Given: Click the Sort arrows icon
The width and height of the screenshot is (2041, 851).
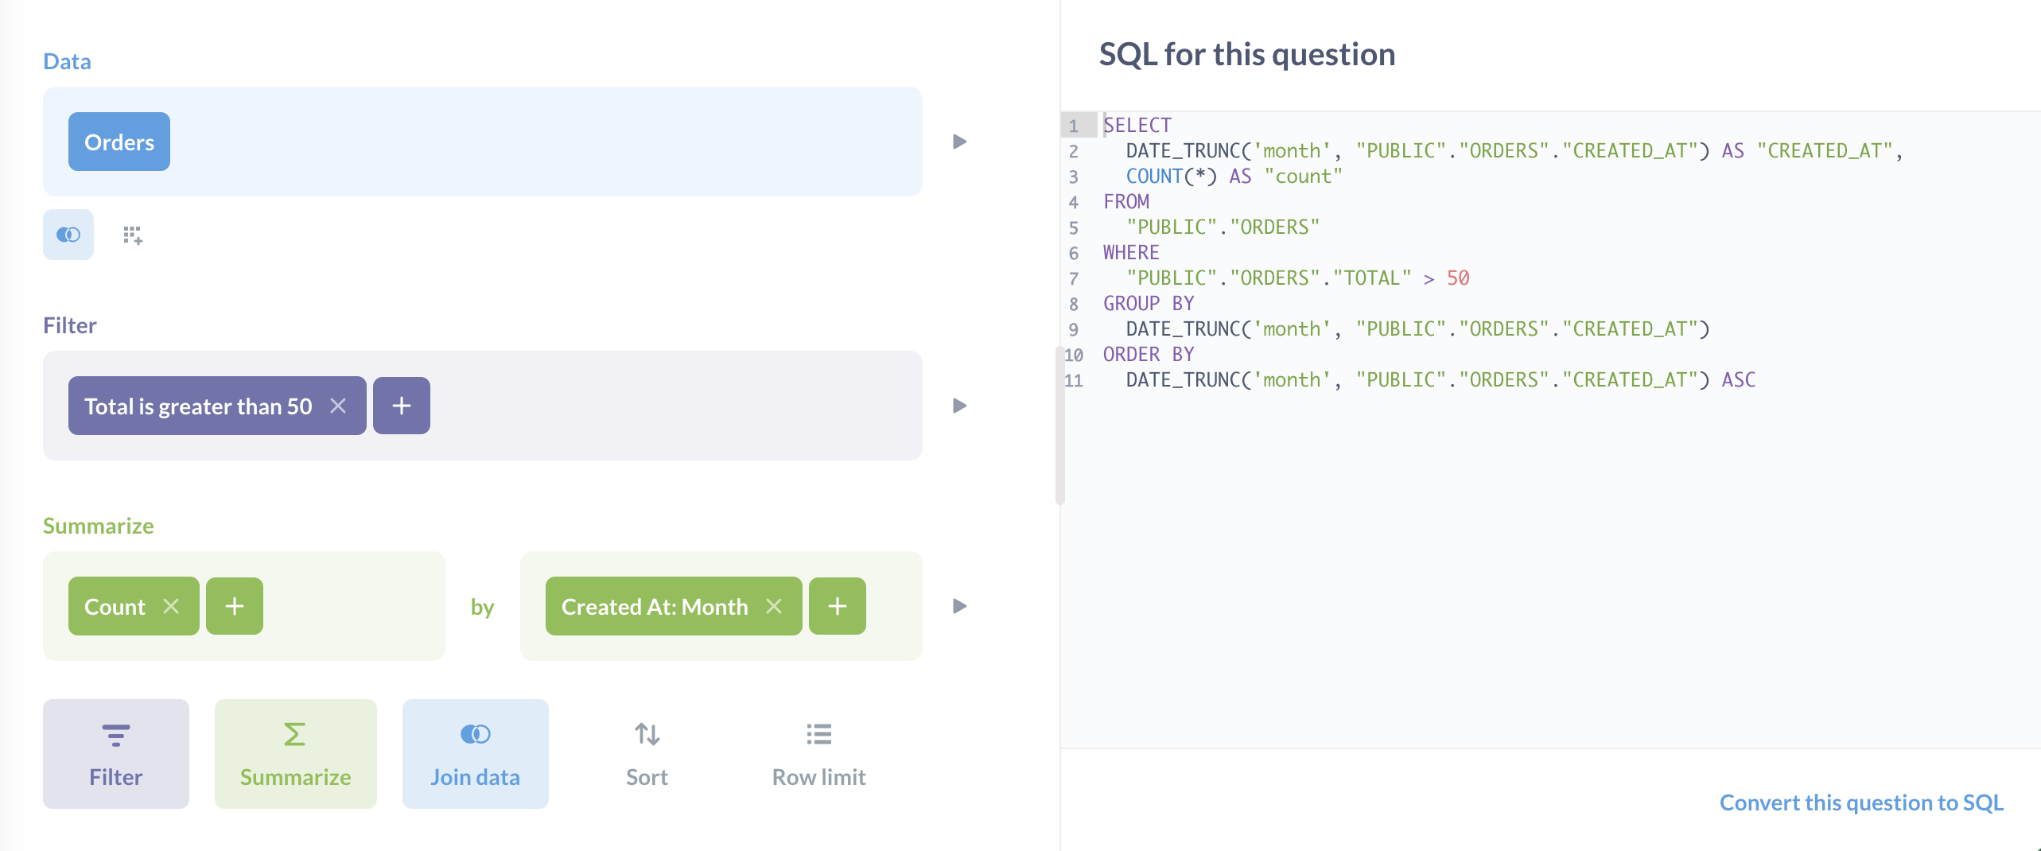Looking at the screenshot, I should [x=646, y=733].
